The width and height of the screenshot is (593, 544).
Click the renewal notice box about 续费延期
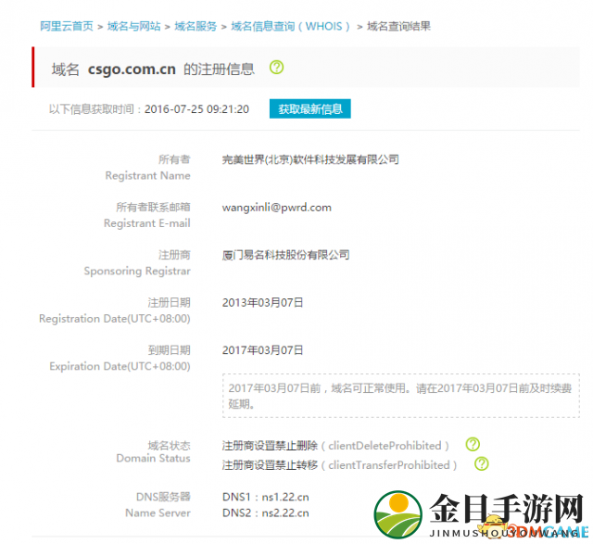[401, 396]
